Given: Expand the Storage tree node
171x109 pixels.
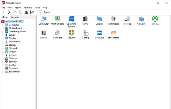Looking at the screenshot, I should pos(3,45).
